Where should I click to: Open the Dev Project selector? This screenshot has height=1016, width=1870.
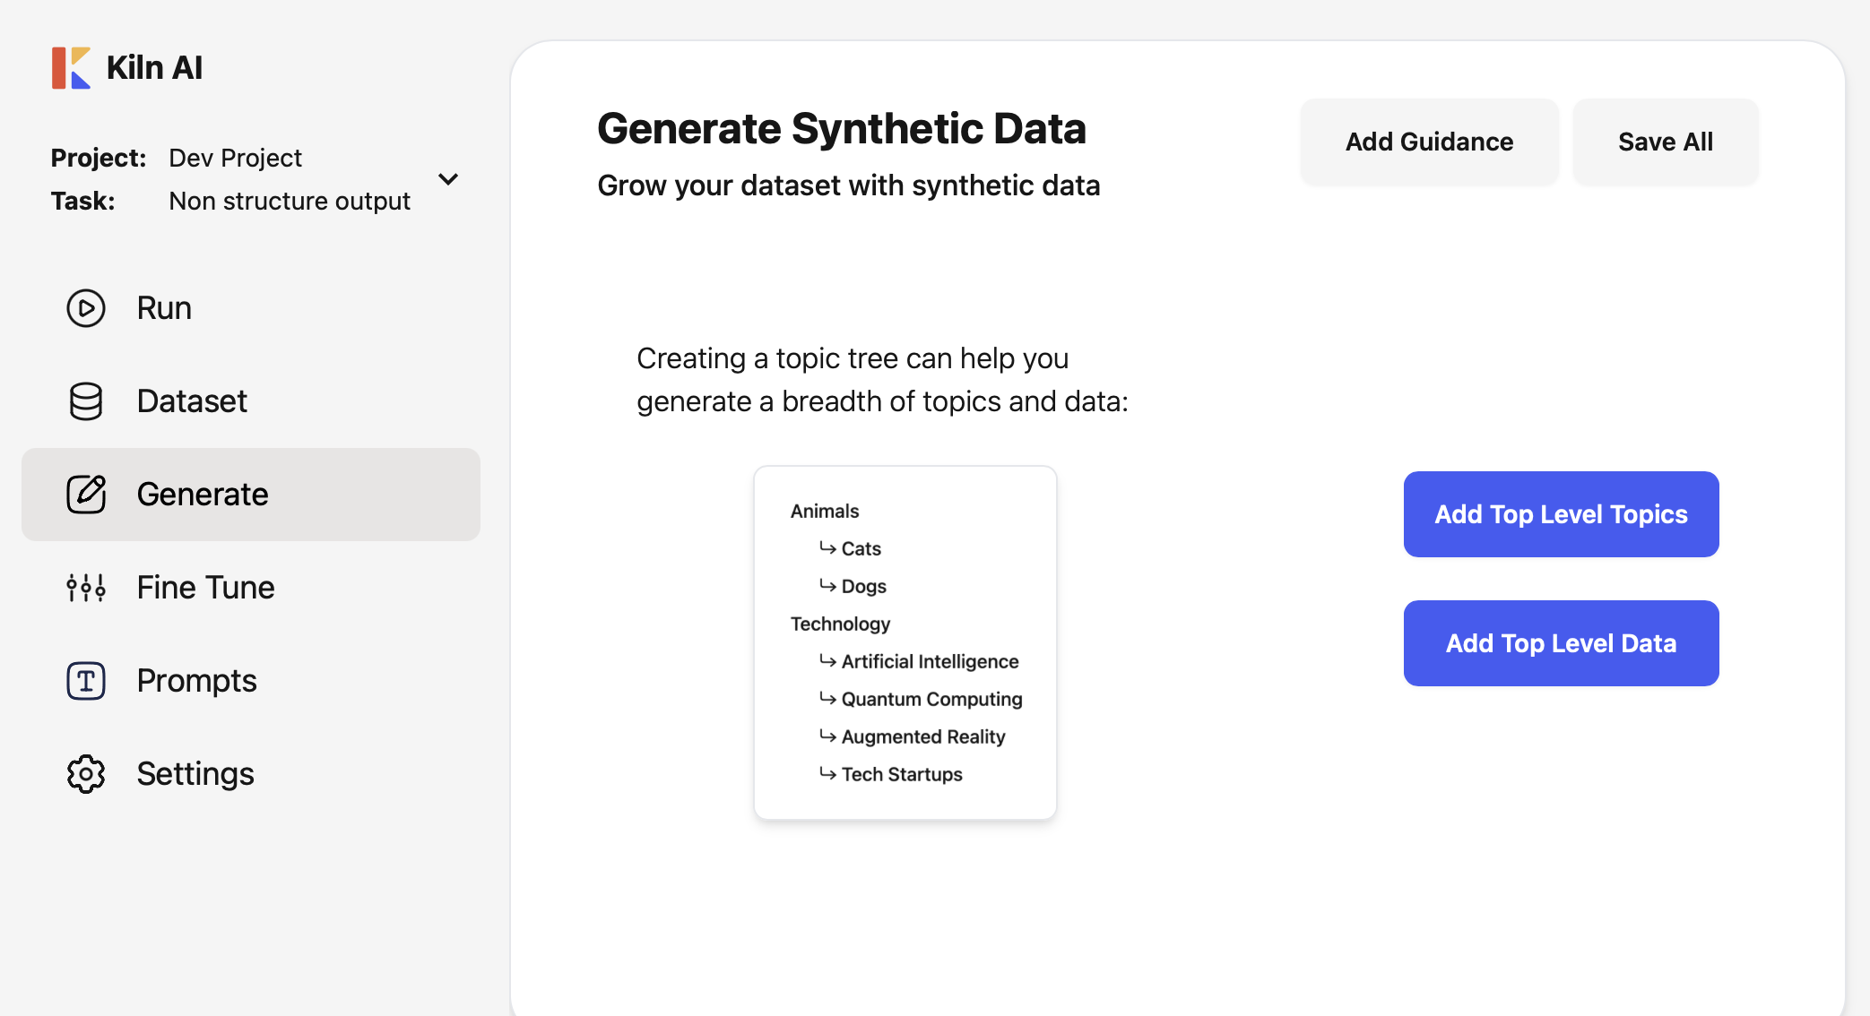pyautogui.click(x=235, y=158)
